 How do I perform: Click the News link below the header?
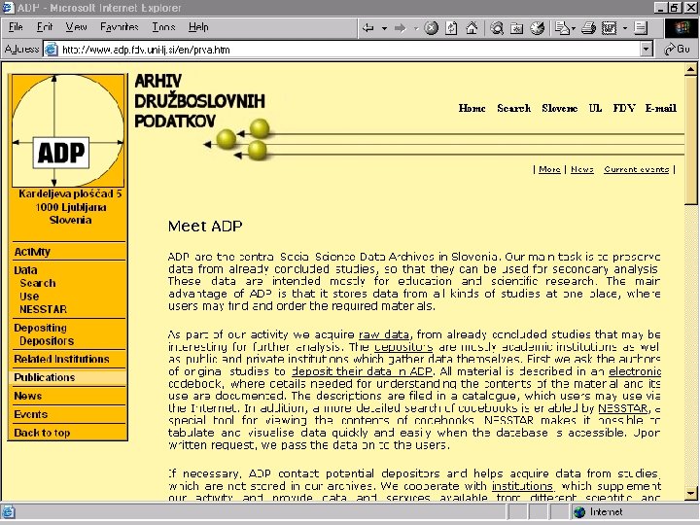point(582,169)
